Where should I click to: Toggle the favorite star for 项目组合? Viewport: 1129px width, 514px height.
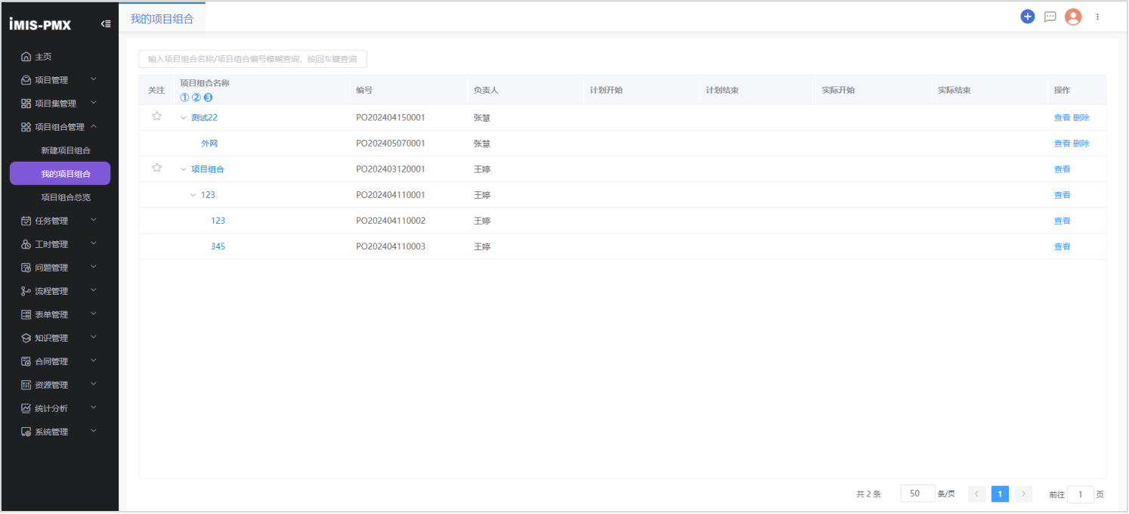(156, 168)
